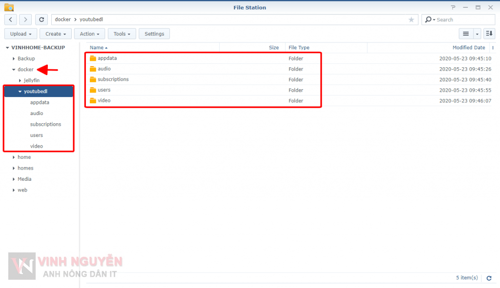Switch to list view mode icon
The width and height of the screenshot is (500, 288).
point(465,34)
